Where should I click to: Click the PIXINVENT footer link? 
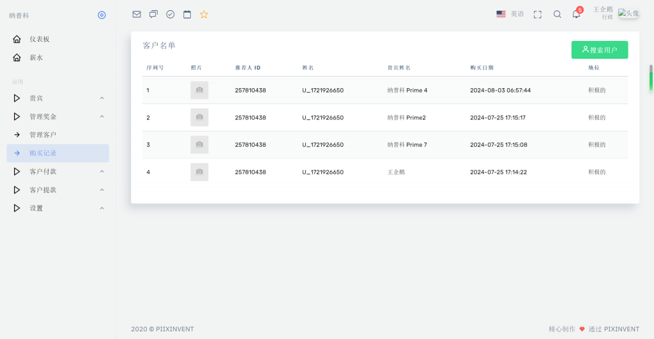coord(621,329)
